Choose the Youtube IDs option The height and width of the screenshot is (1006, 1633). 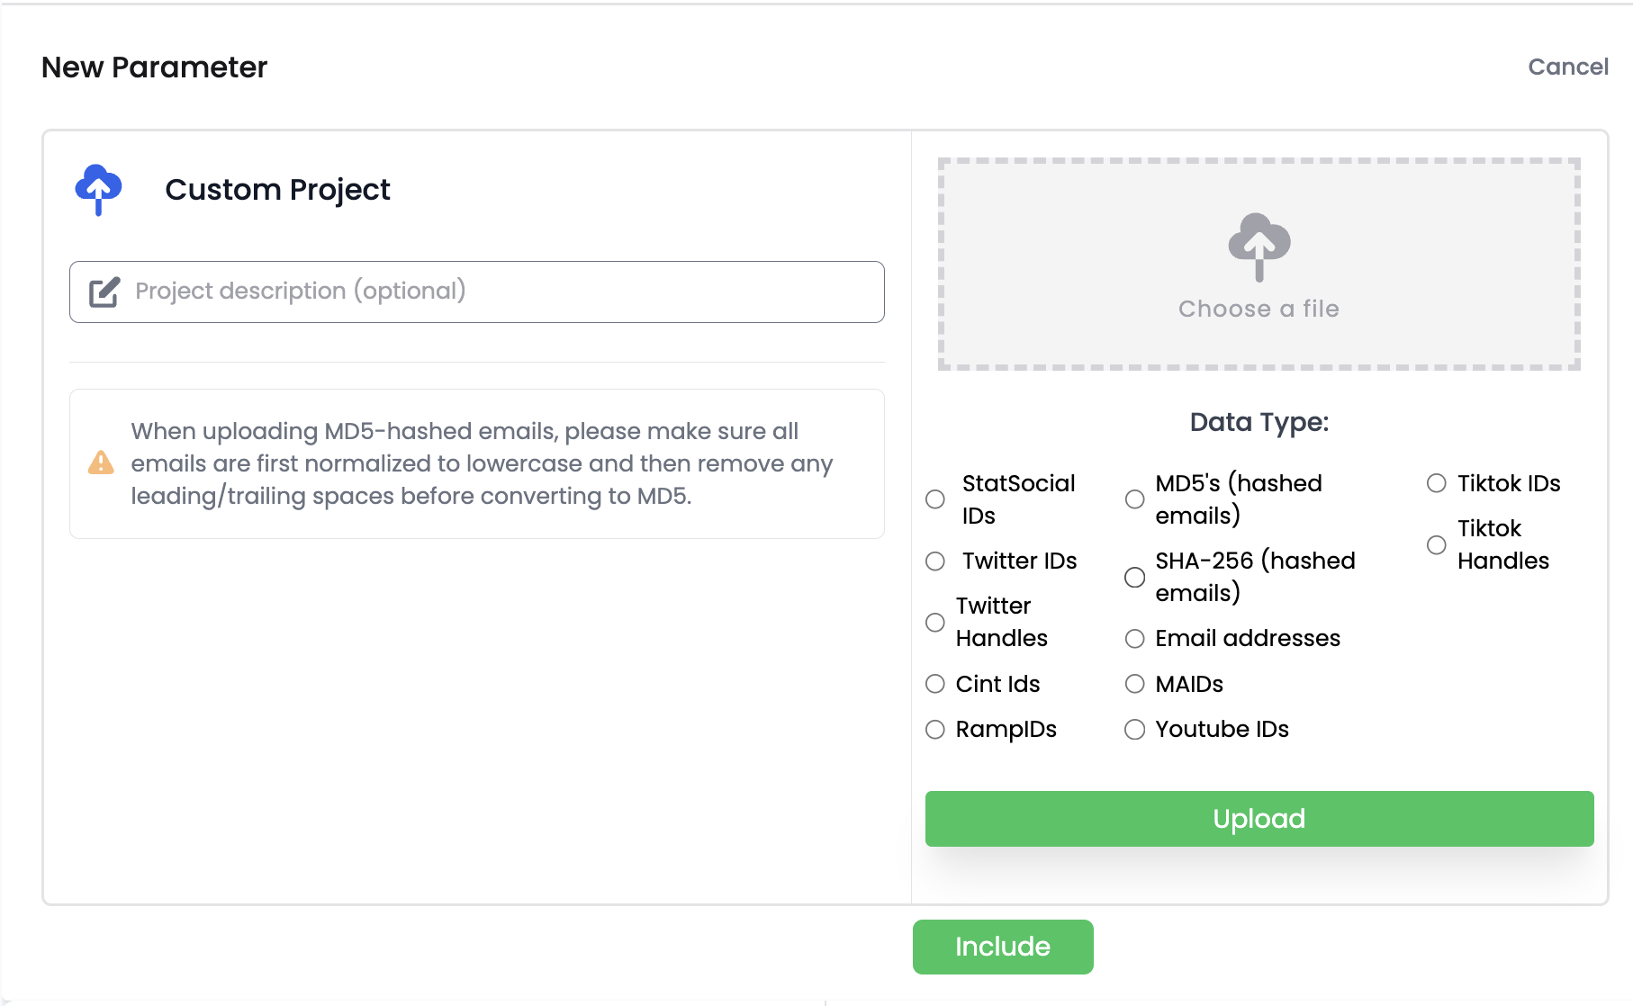[1135, 730]
